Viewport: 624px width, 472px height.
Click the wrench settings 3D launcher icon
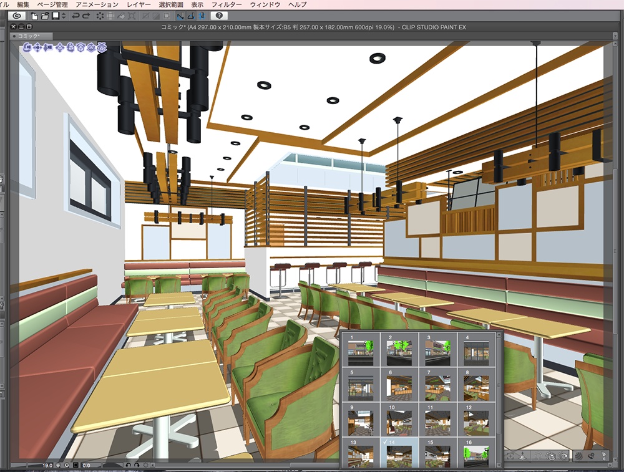click(x=592, y=456)
